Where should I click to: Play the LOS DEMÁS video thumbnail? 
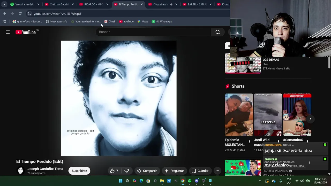243,64
